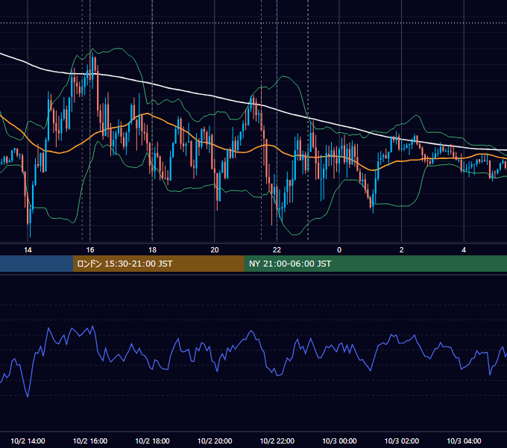This screenshot has width=507, height=448.
Task: Click the 10/2 22:00 date label
Action: pyautogui.click(x=277, y=441)
